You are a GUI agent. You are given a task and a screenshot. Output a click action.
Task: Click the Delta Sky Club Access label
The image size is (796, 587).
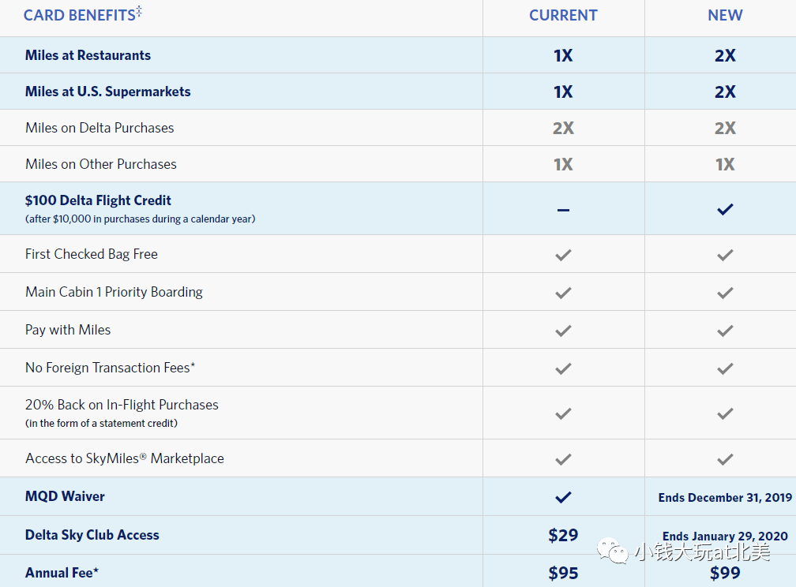pyautogui.click(x=92, y=535)
